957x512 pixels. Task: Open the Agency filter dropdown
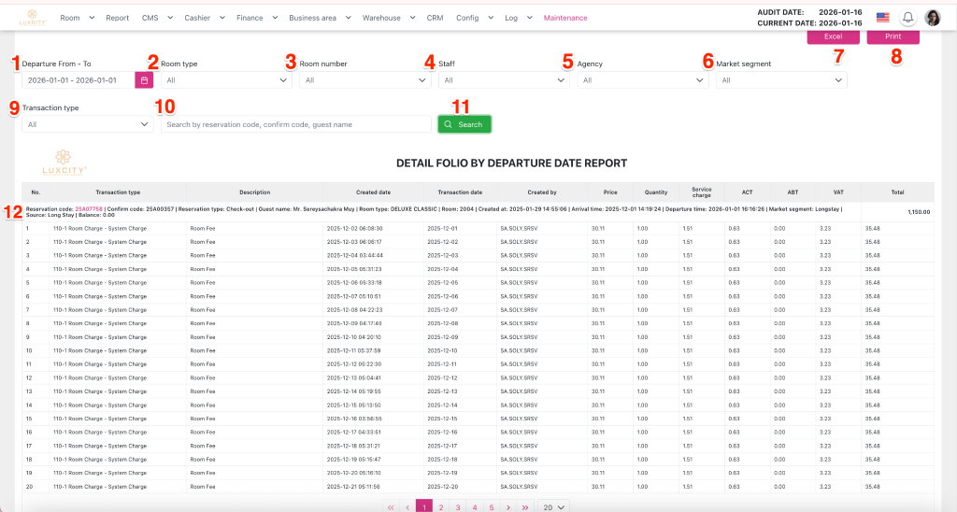[642, 80]
